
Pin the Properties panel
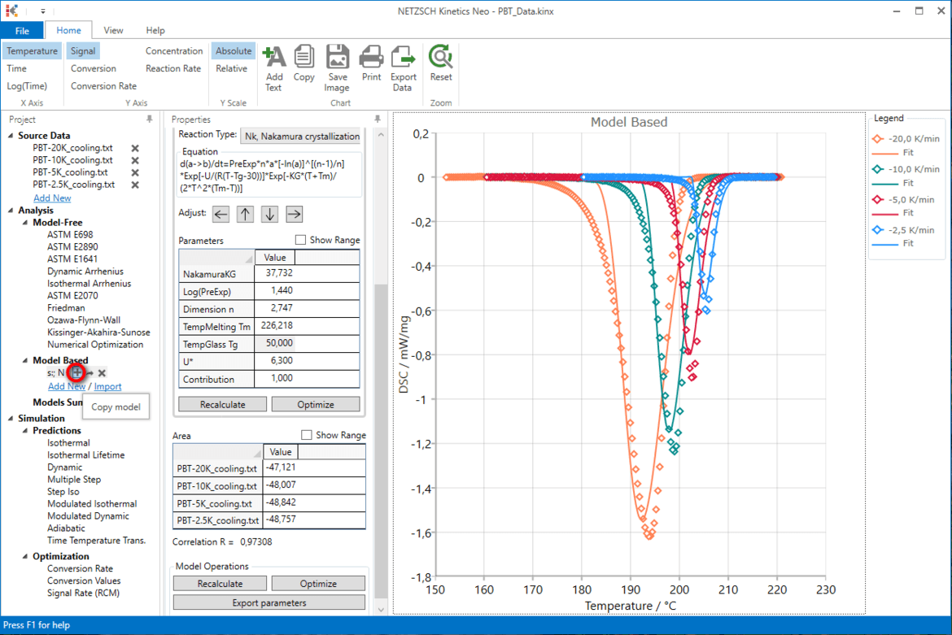tap(378, 120)
